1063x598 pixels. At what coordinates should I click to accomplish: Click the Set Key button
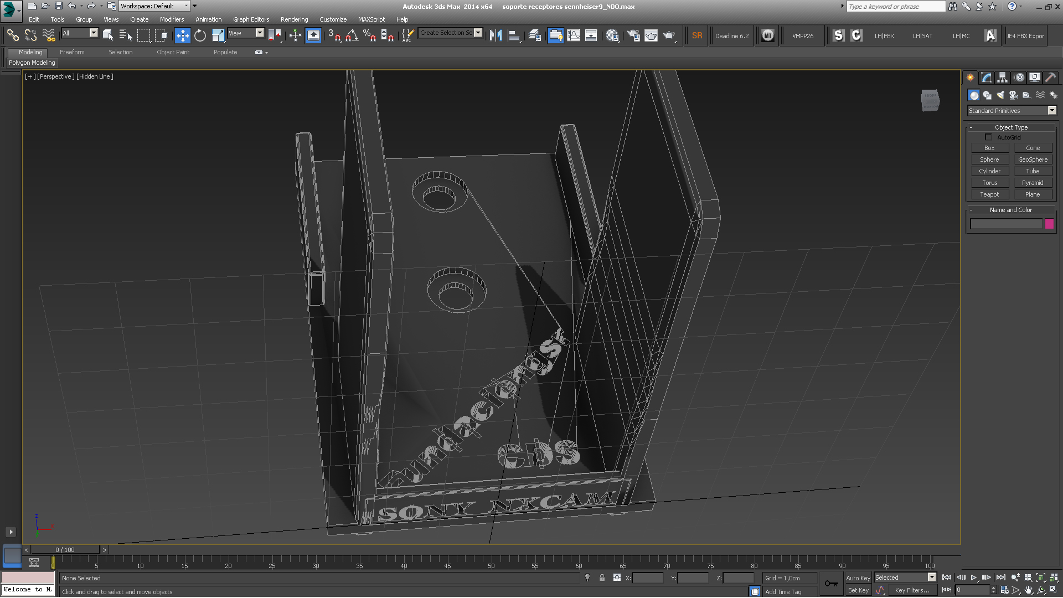[x=858, y=590]
